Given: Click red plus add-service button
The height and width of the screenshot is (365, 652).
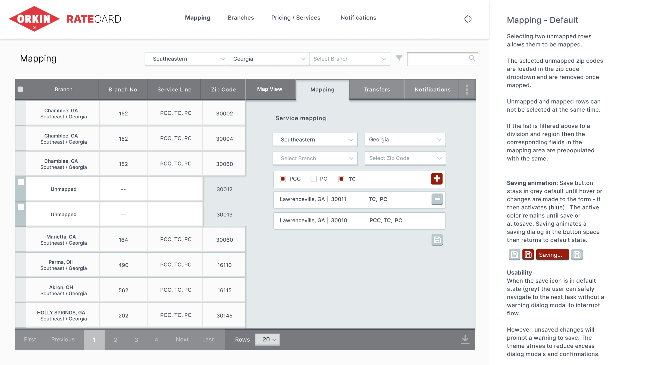Looking at the screenshot, I should point(437,179).
